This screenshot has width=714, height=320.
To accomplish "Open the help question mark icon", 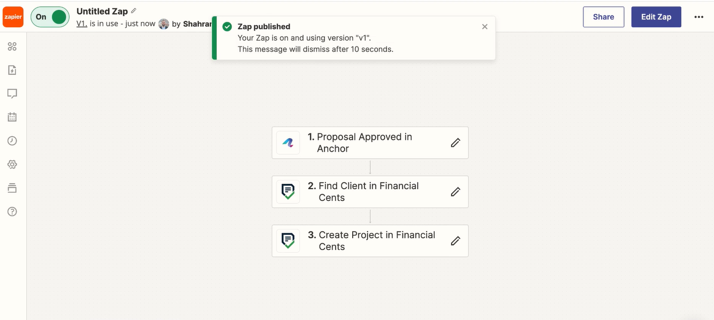I will coord(12,212).
